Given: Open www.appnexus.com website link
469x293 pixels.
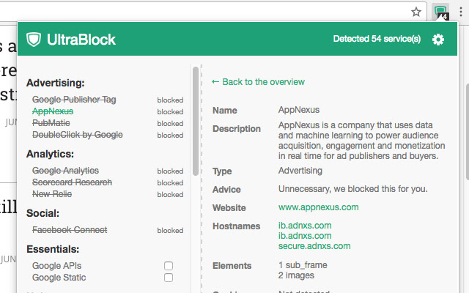Looking at the screenshot, I should [318, 208].
